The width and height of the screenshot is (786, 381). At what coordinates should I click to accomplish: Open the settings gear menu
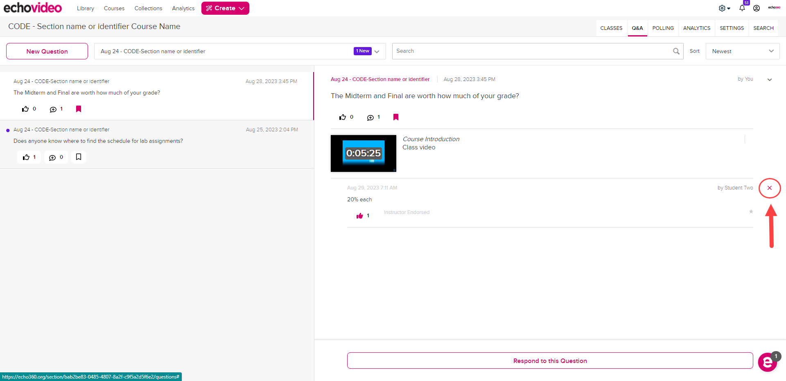click(724, 8)
